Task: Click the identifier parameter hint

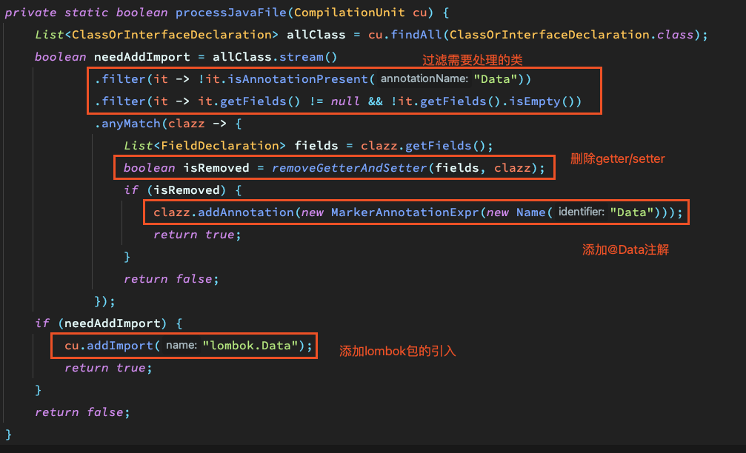Action: click(x=581, y=212)
